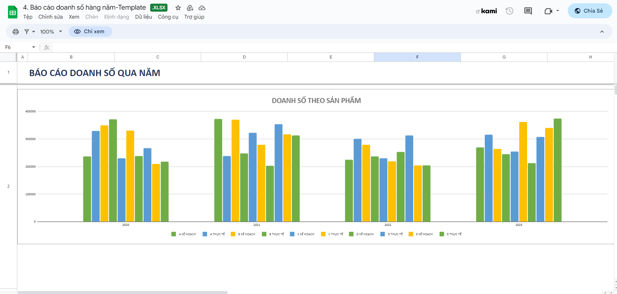
Task: Star this spreadsheet document
Action: tap(178, 8)
